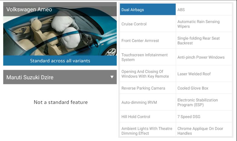Screen dimensions: 237x141
Task: Open the Volkswagen Ameo header bar
Action: click(60, 9)
